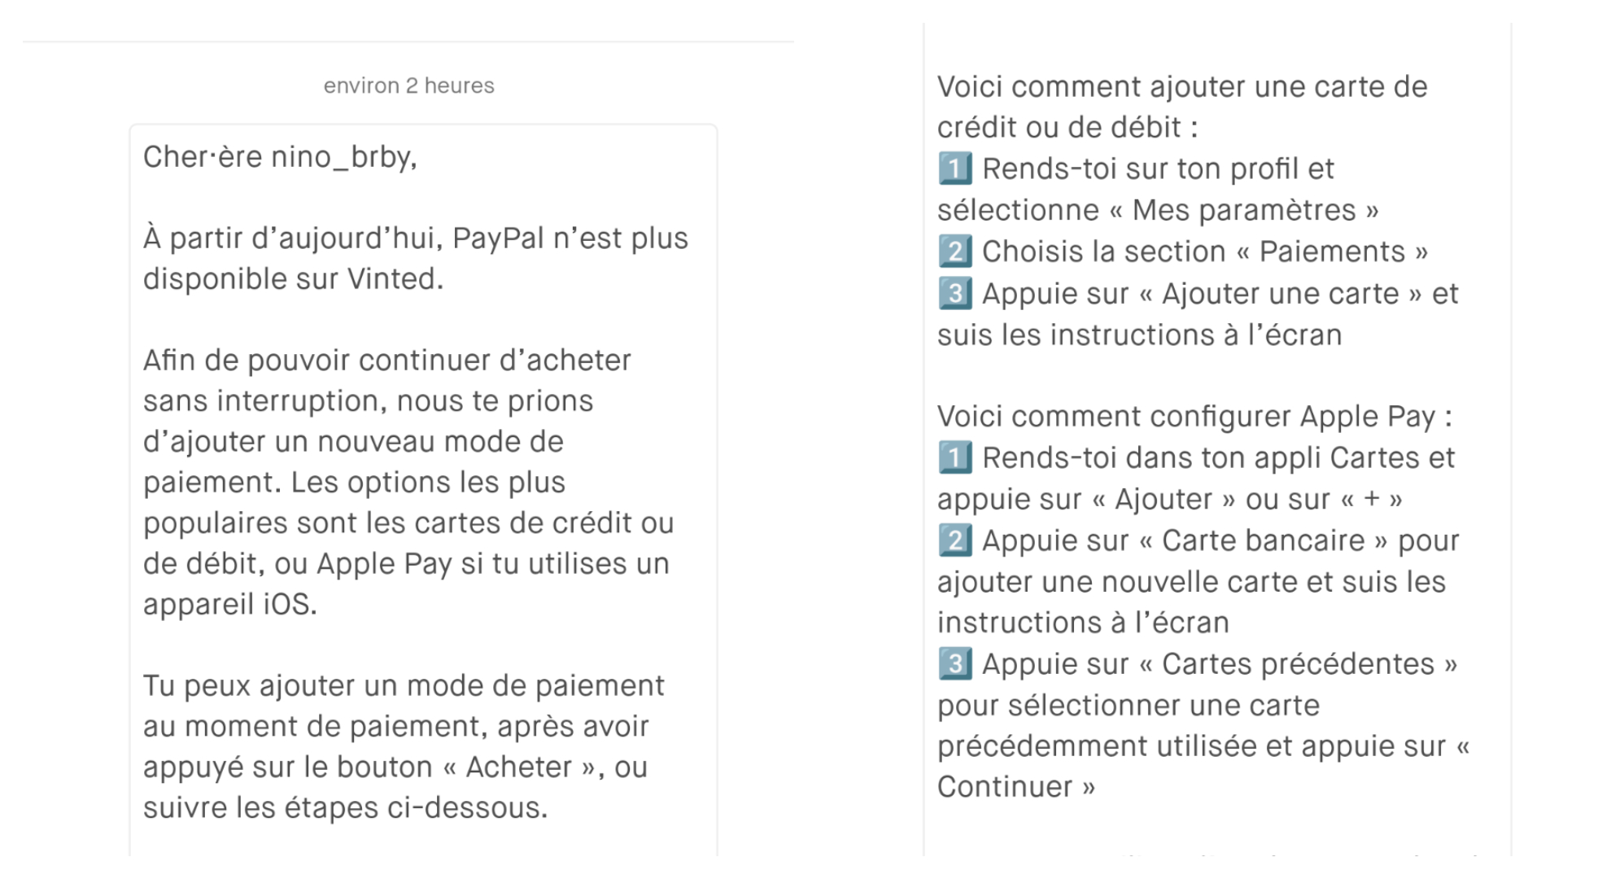Screen dimensions: 1611x879
Task: Click the step 1 emoji before "Rends-toi dans ton appli Cartes"
Action: pos(955,457)
